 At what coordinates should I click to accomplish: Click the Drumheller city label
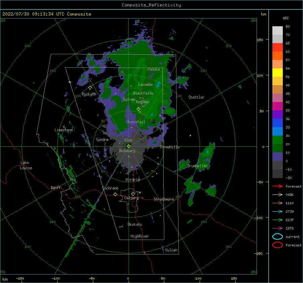[197, 166]
